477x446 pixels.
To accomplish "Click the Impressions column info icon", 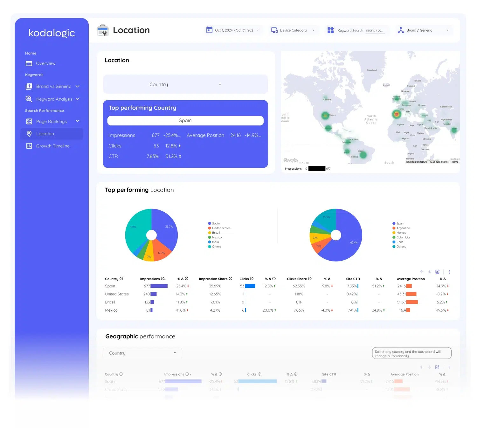I will [163, 279].
